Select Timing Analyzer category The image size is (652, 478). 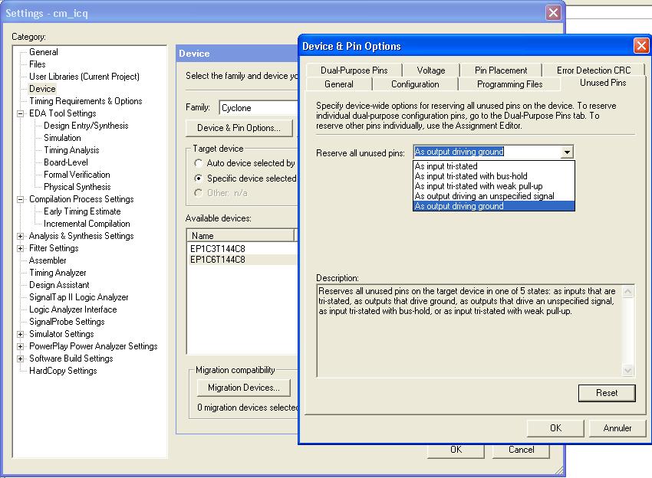tap(58, 273)
